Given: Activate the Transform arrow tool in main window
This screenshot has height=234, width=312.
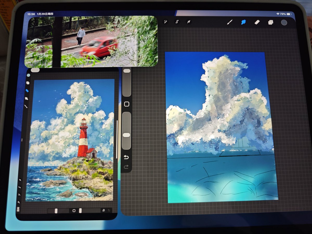Looking at the screenshot, I should tap(188, 22).
